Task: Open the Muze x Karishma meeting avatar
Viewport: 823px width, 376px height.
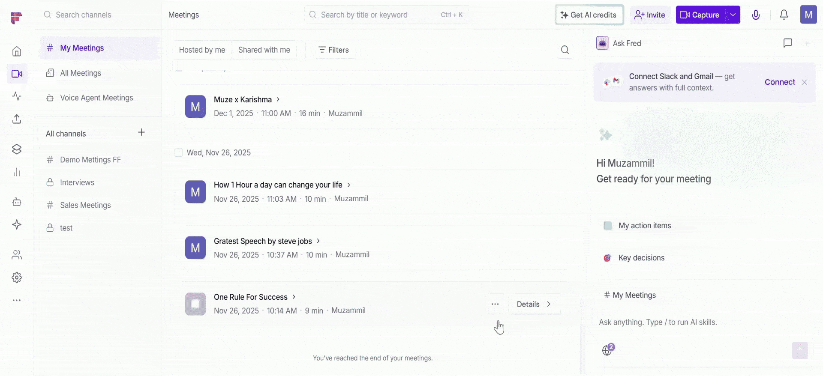Action: coord(195,107)
